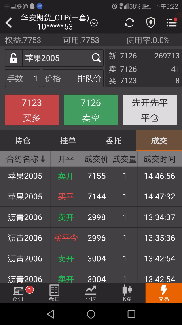Click the 14:46:56 trade time cell
Screen dimensions: 182x325
[x=160, y=176]
